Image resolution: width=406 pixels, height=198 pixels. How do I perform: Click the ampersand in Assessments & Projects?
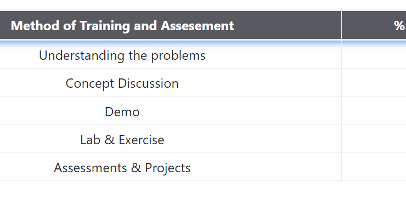click(x=136, y=168)
